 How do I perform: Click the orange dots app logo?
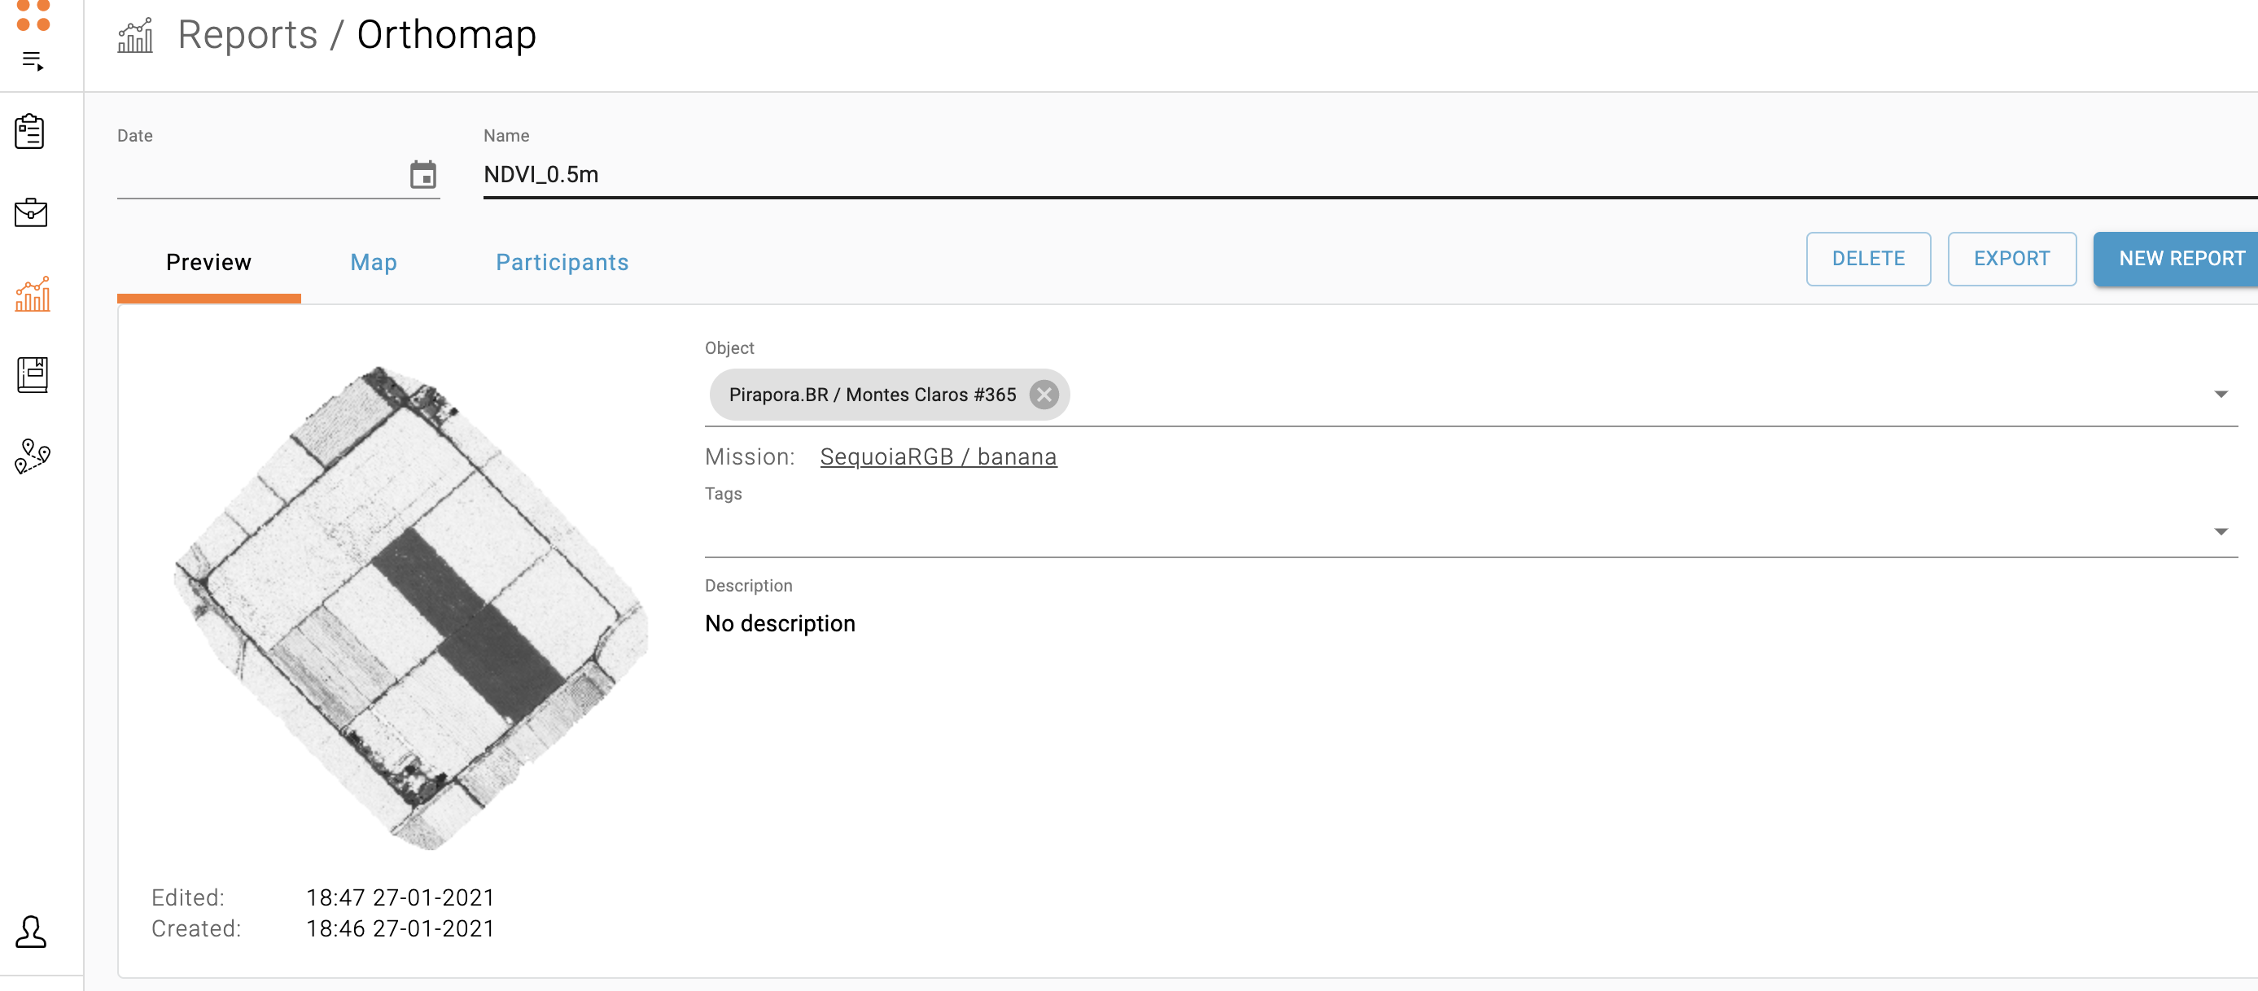(33, 15)
